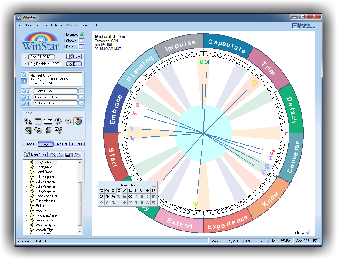Click the Moon symbol in Phase Chart palette
337x259 pixels.
(101, 191)
